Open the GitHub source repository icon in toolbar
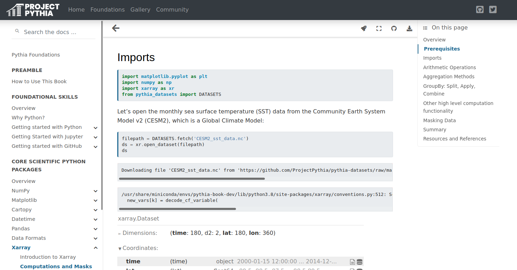The height and width of the screenshot is (270, 517). (394, 28)
